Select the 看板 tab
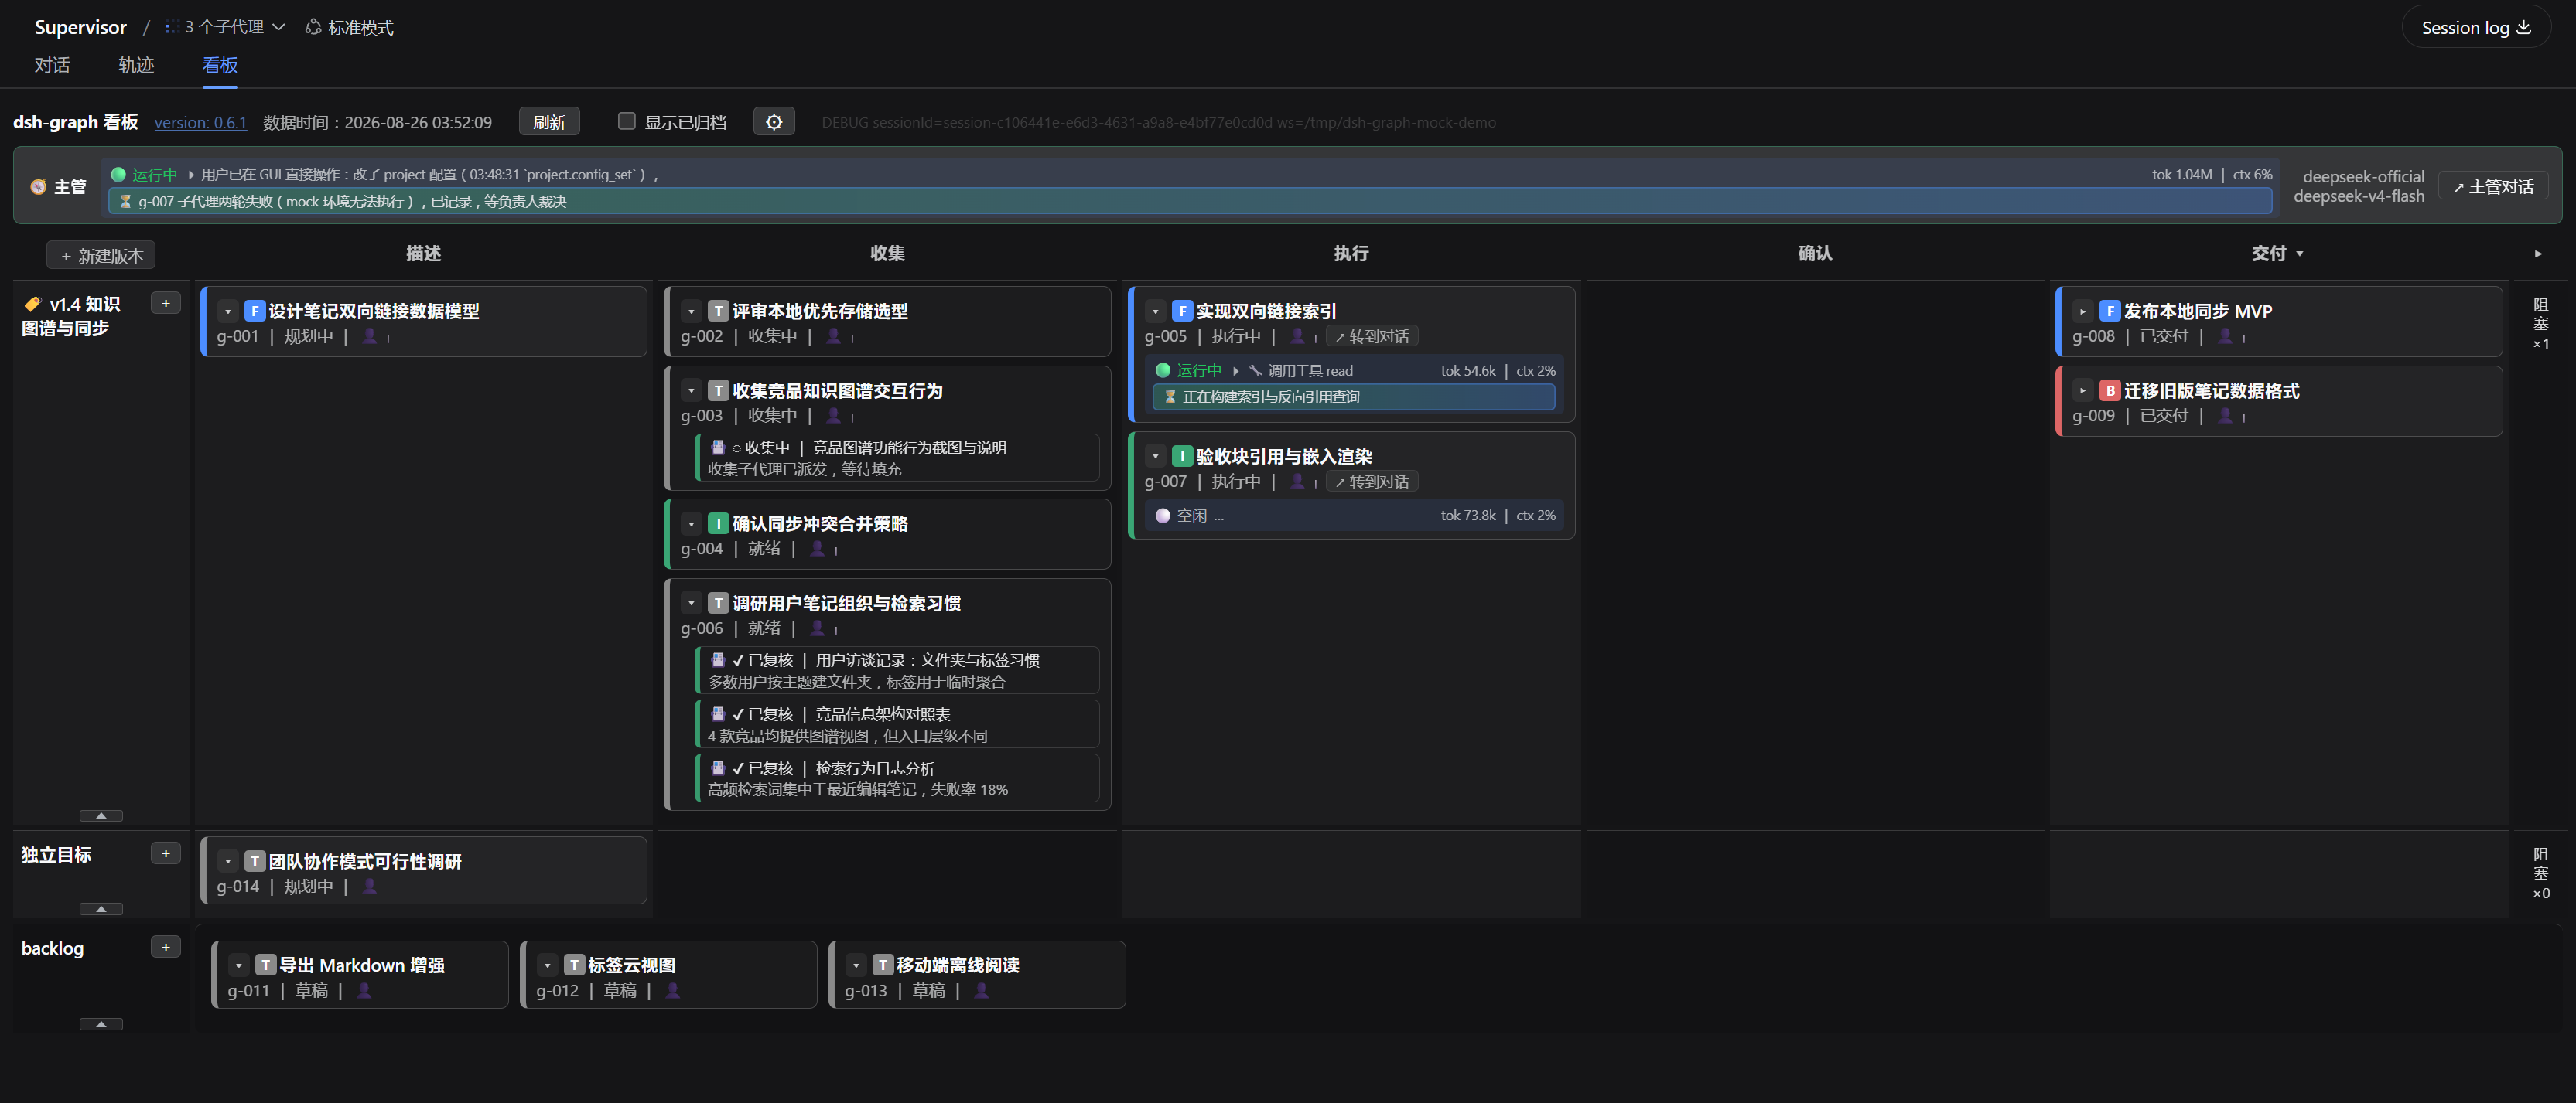 click(220, 65)
